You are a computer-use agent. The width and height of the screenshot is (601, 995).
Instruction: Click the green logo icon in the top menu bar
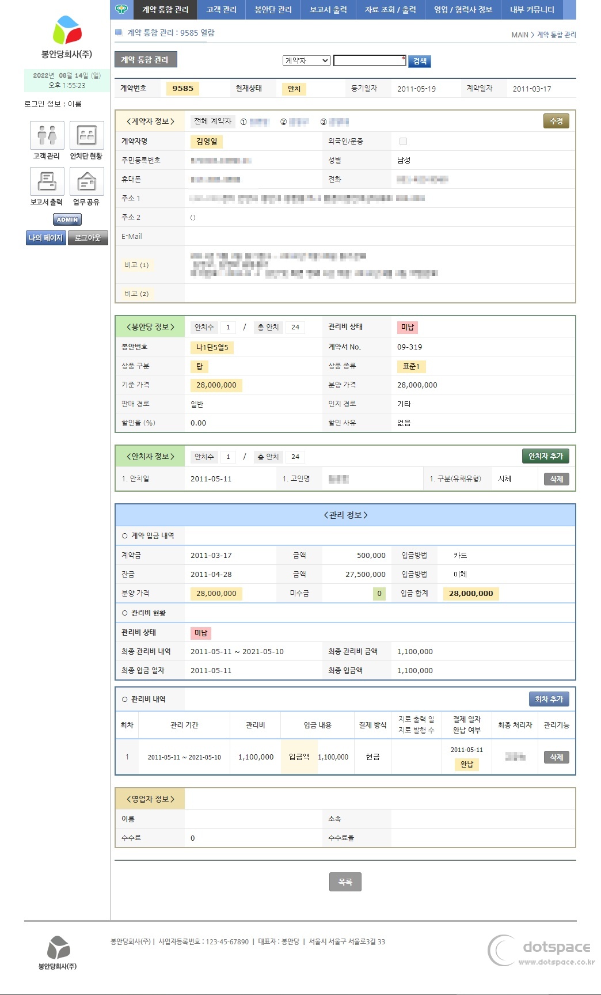[x=121, y=9]
